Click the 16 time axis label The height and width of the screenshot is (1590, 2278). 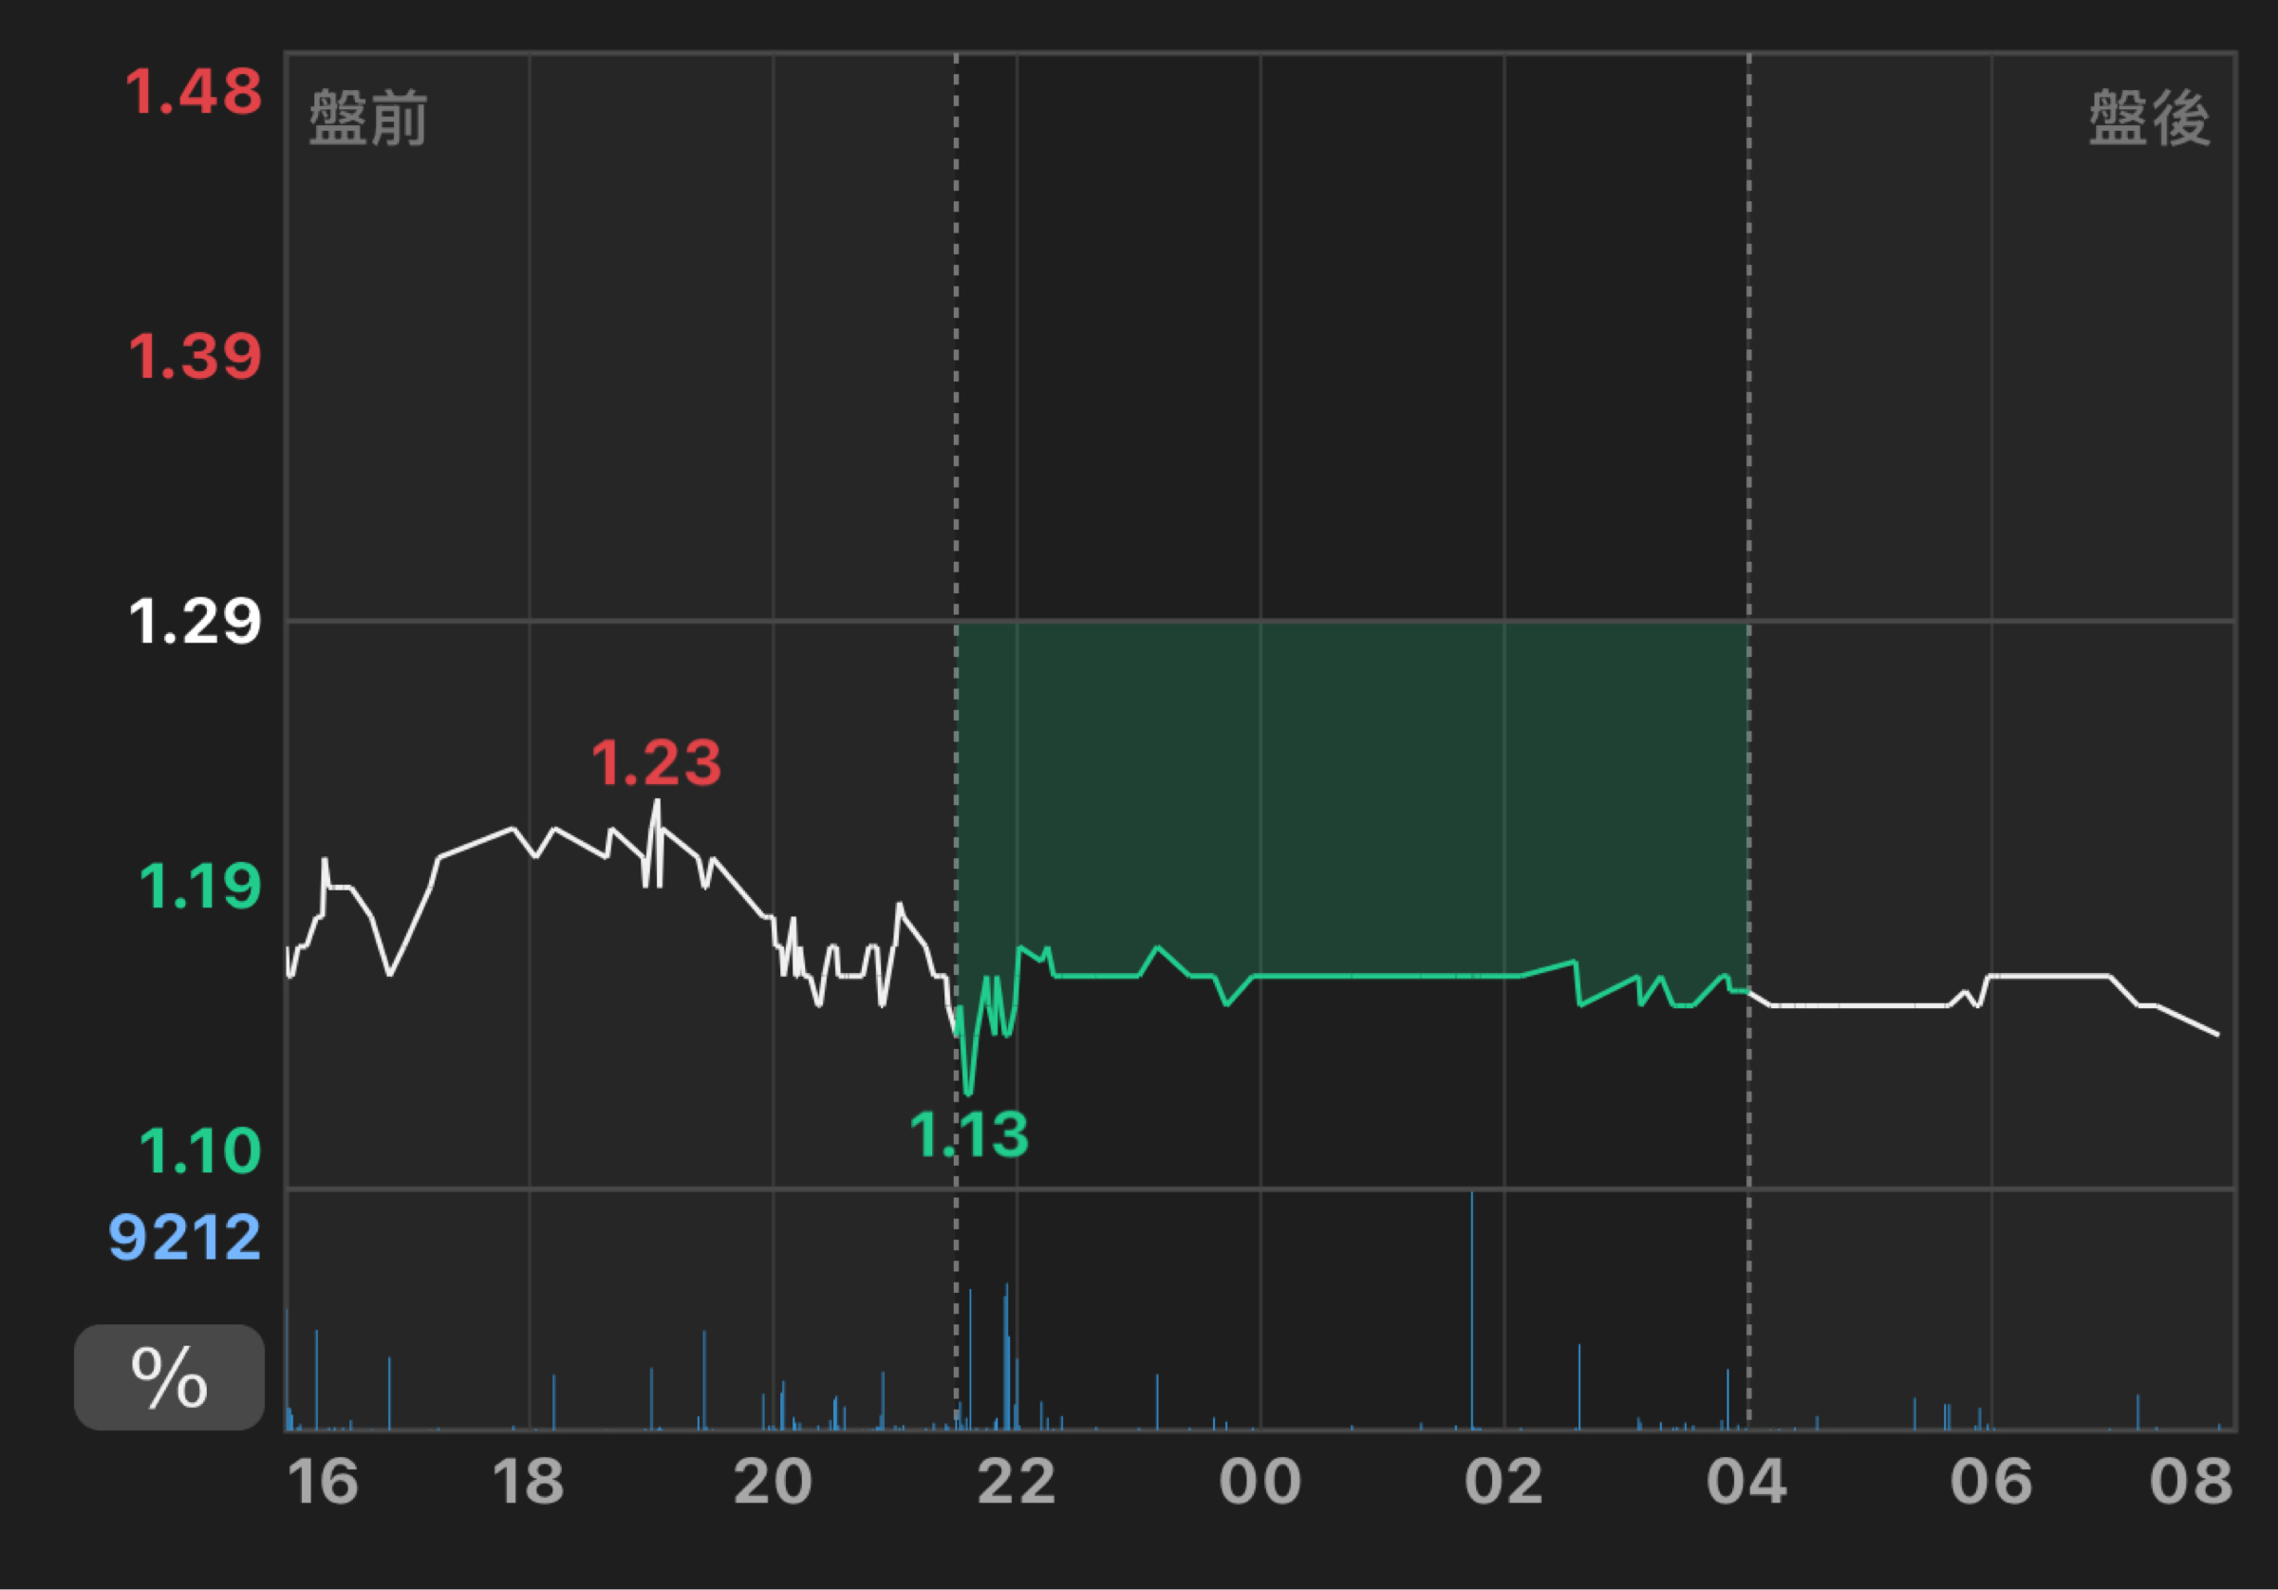[323, 1483]
